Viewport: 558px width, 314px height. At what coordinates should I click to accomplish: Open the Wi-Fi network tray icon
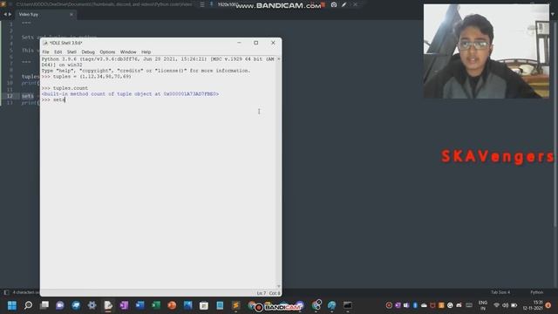496,305
